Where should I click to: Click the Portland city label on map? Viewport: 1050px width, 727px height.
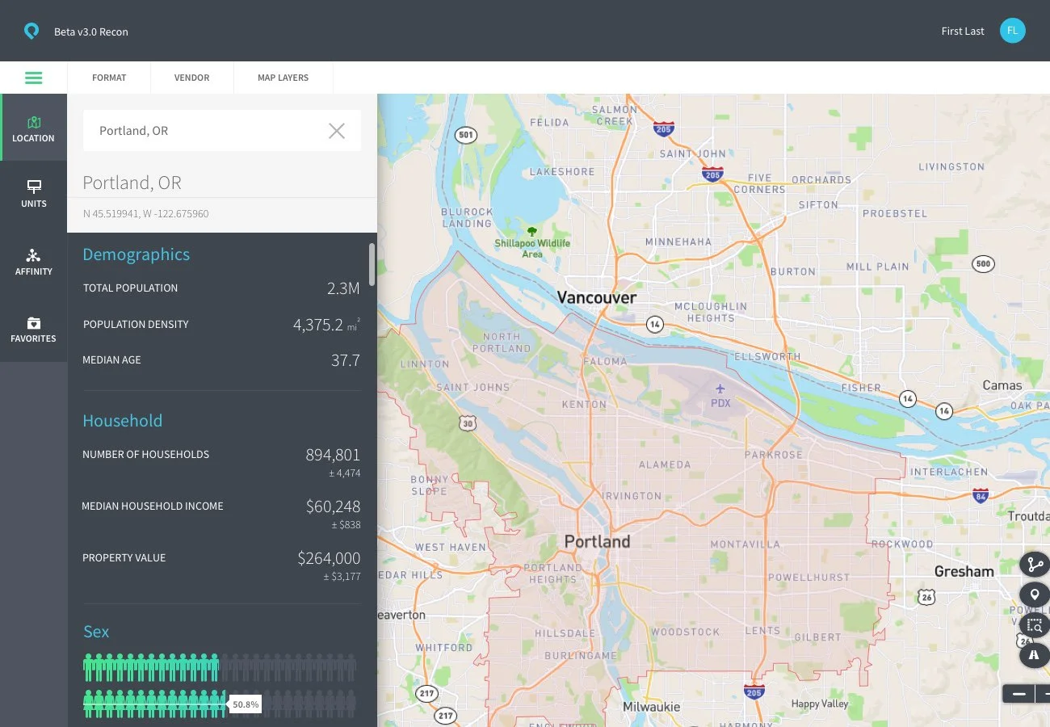coord(598,541)
